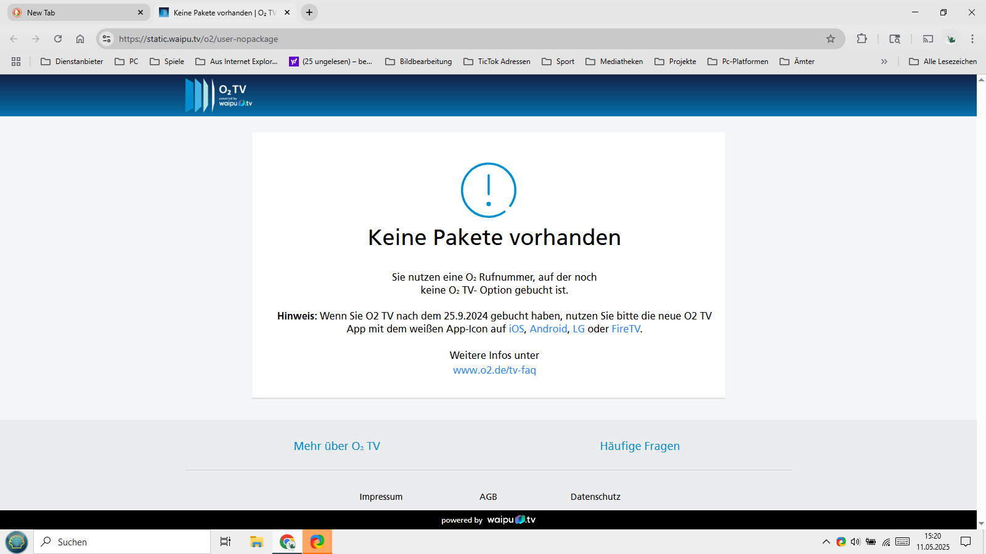Screen dimensions: 986x554
Task: Open the orange-red swirl app in the taskbar
Action: click(x=317, y=542)
